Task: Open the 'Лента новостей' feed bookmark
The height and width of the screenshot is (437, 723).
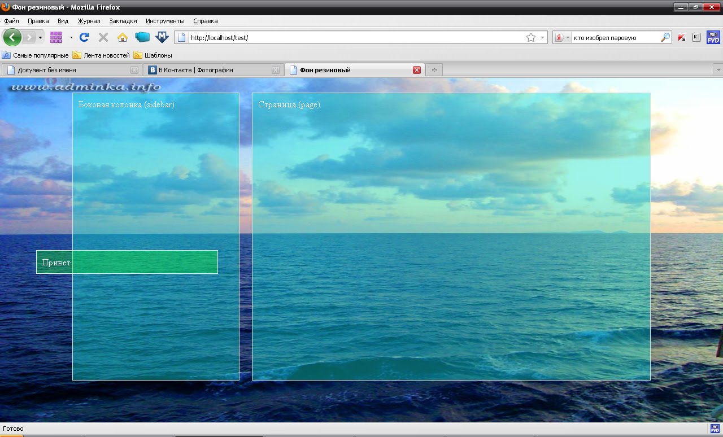Action: [x=101, y=55]
